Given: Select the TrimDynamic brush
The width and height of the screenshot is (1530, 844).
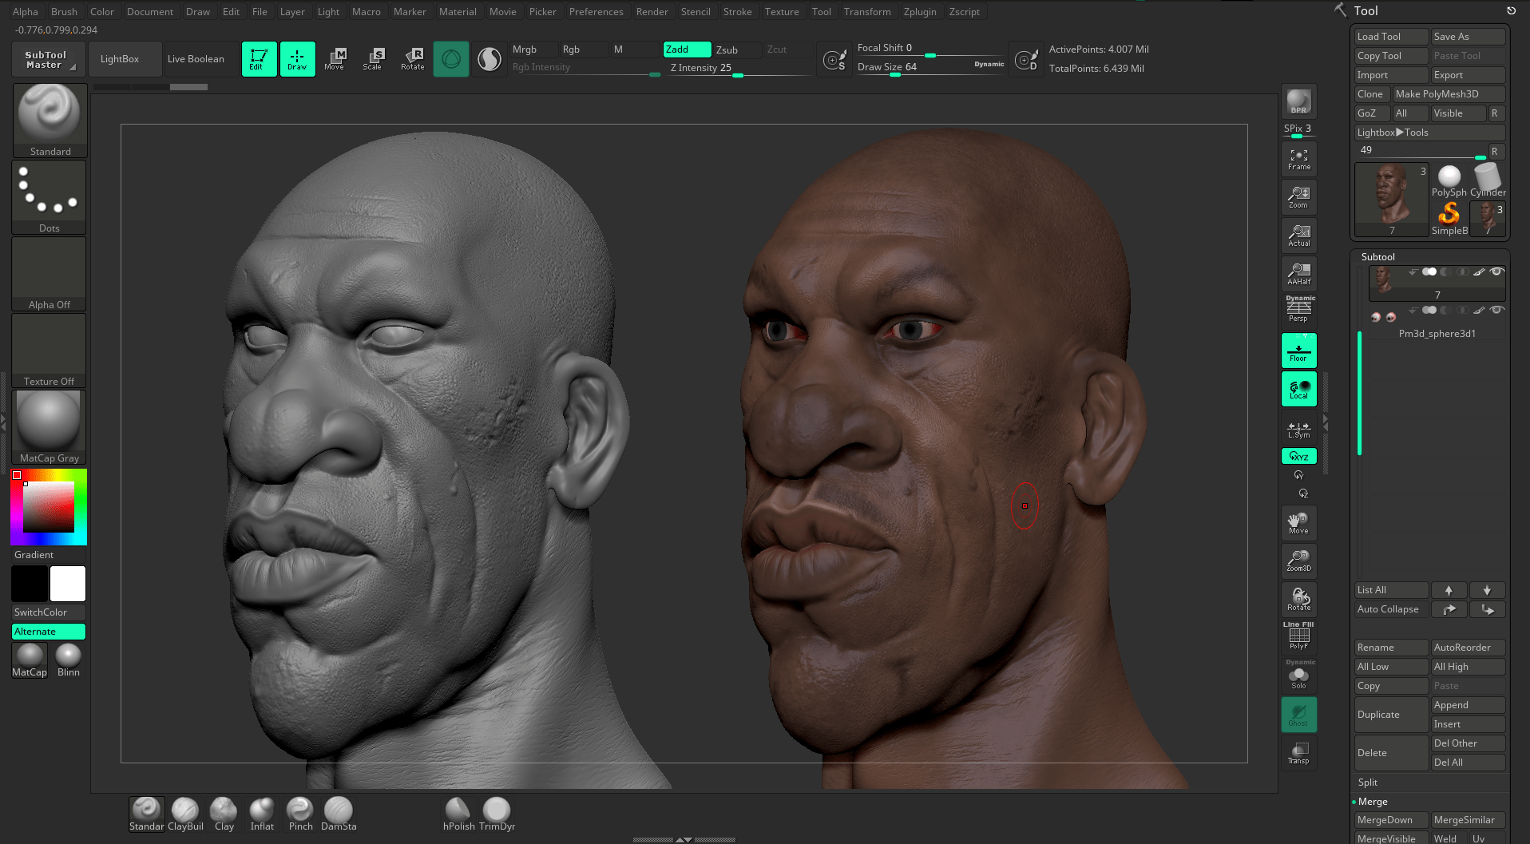Looking at the screenshot, I should [x=497, y=814].
